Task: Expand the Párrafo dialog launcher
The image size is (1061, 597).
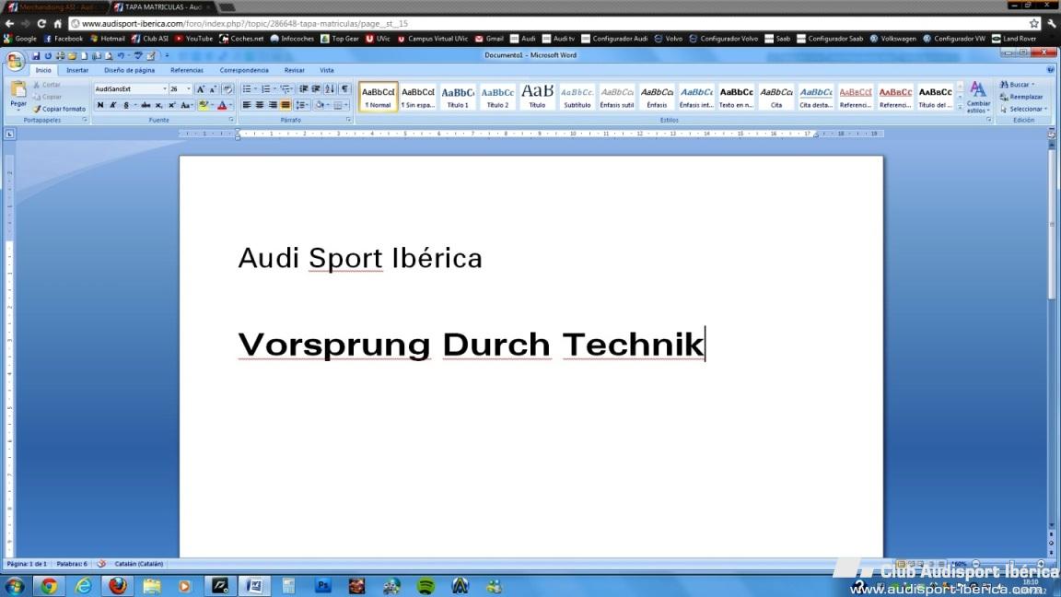Action: pos(348,120)
